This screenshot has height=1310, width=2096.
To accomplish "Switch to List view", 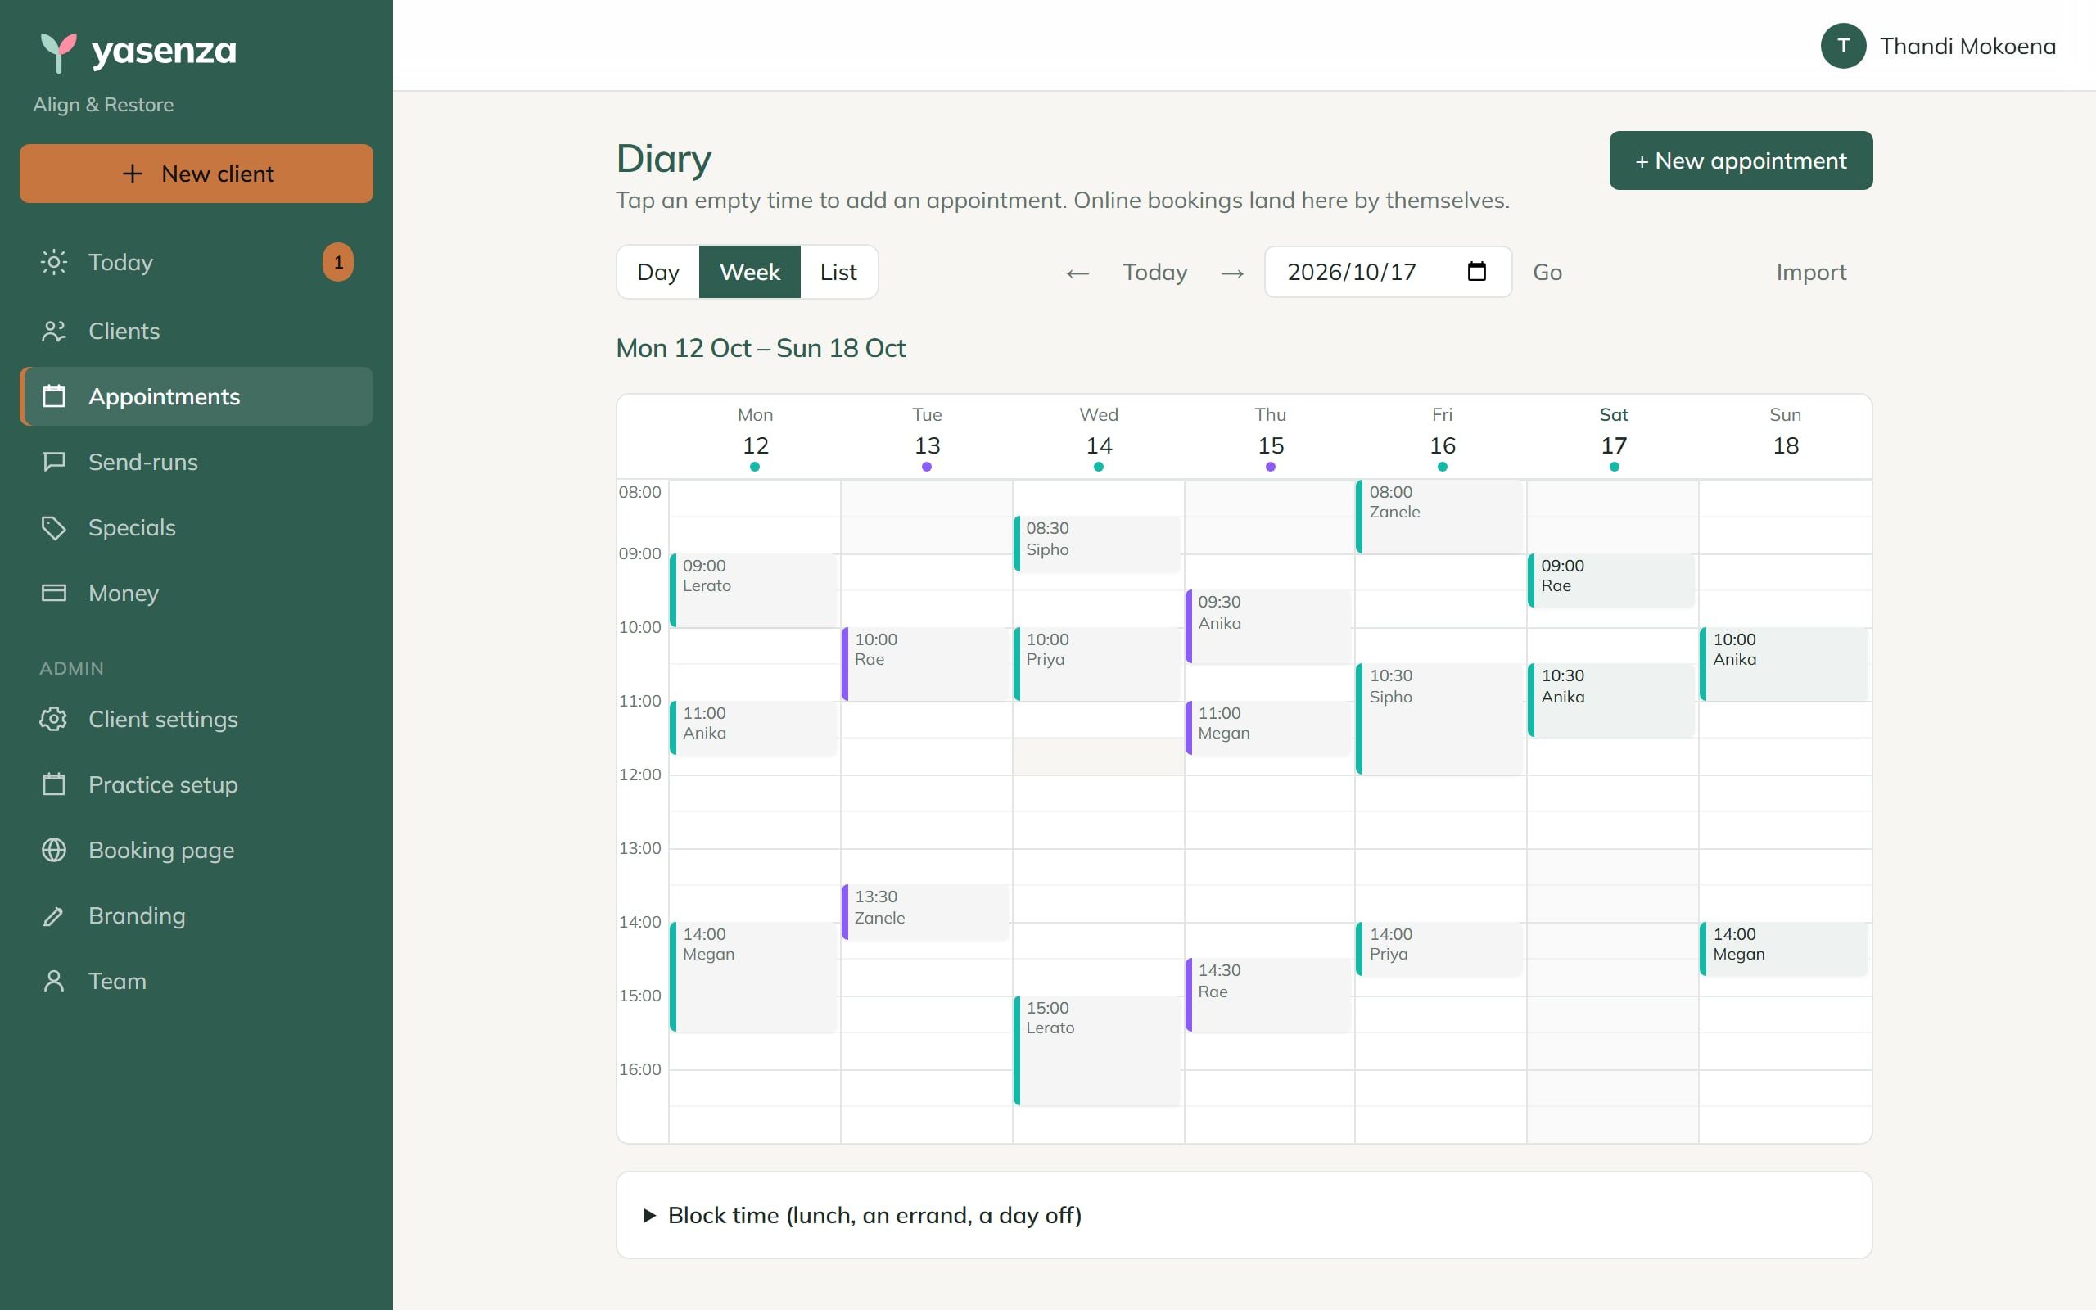I will tap(838, 272).
